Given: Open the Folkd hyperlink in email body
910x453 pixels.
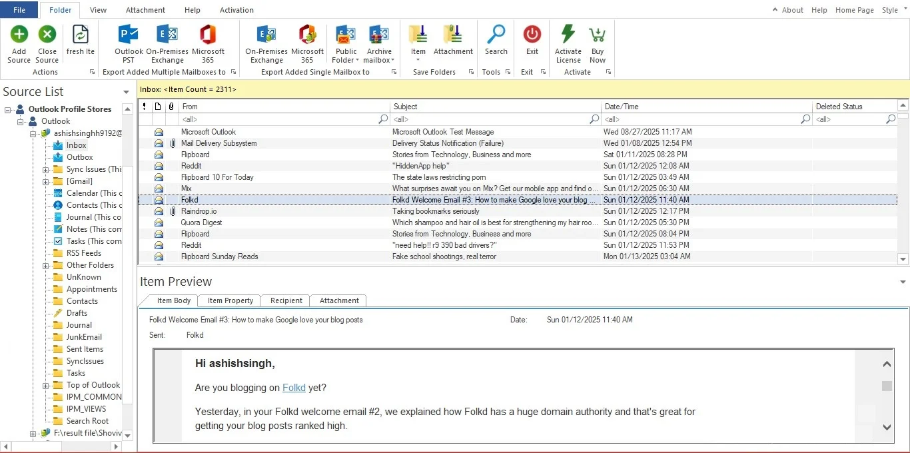Looking at the screenshot, I should [294, 388].
